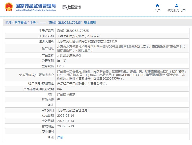Viewport: 192px width, 145px height.
Task: Select registration number 京械注准20252170625 value cell
Action: pos(73,31)
